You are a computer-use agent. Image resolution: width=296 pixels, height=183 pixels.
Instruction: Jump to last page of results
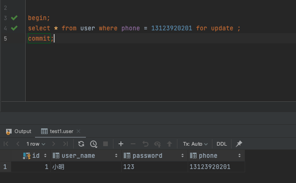coord(65,144)
